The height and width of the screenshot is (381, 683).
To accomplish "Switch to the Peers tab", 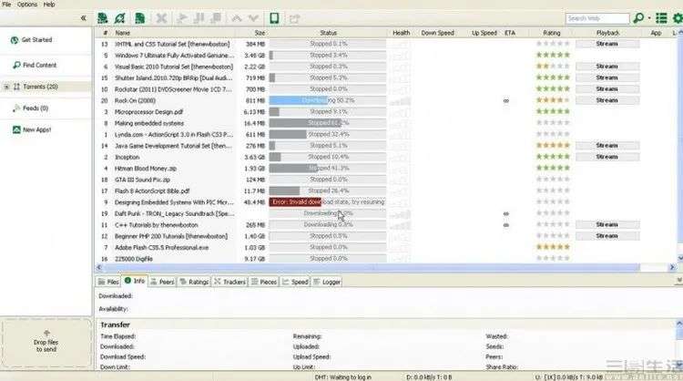I will click(162, 282).
